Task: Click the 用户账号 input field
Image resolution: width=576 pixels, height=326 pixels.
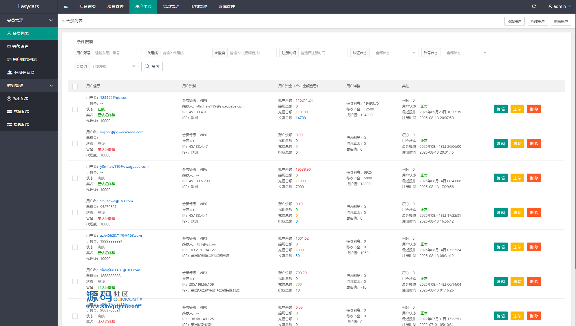Action: 117,53
